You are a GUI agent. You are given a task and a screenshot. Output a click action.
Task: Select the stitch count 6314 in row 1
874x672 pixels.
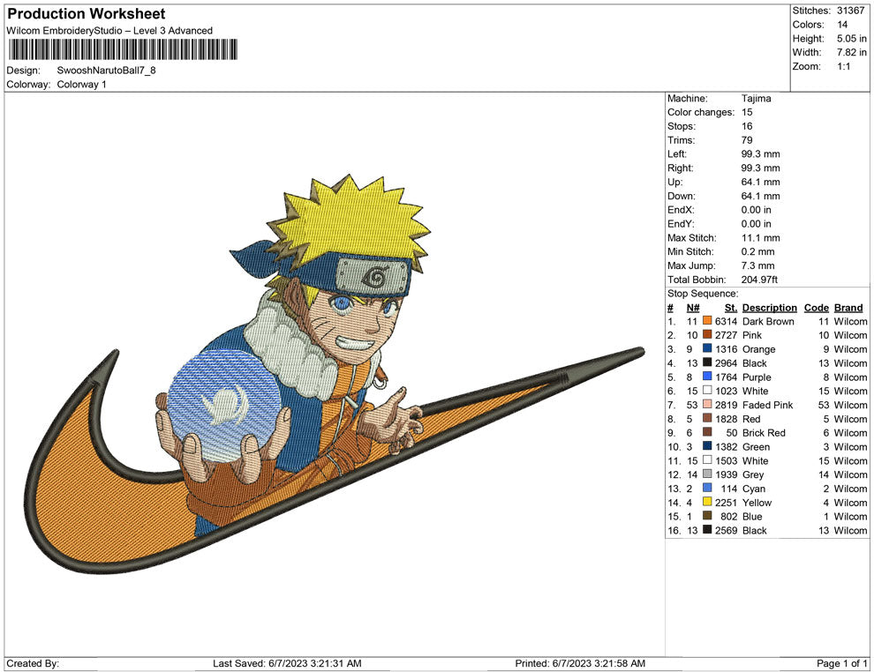[x=726, y=321]
